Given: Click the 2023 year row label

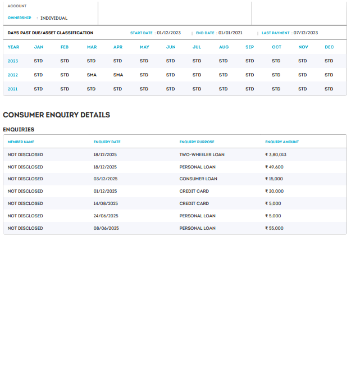Looking at the screenshot, I should tap(13, 61).
